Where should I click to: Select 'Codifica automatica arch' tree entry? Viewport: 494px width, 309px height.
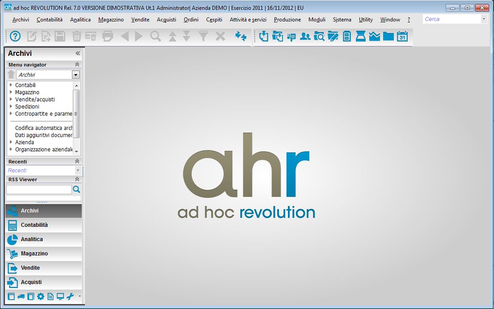coord(44,128)
